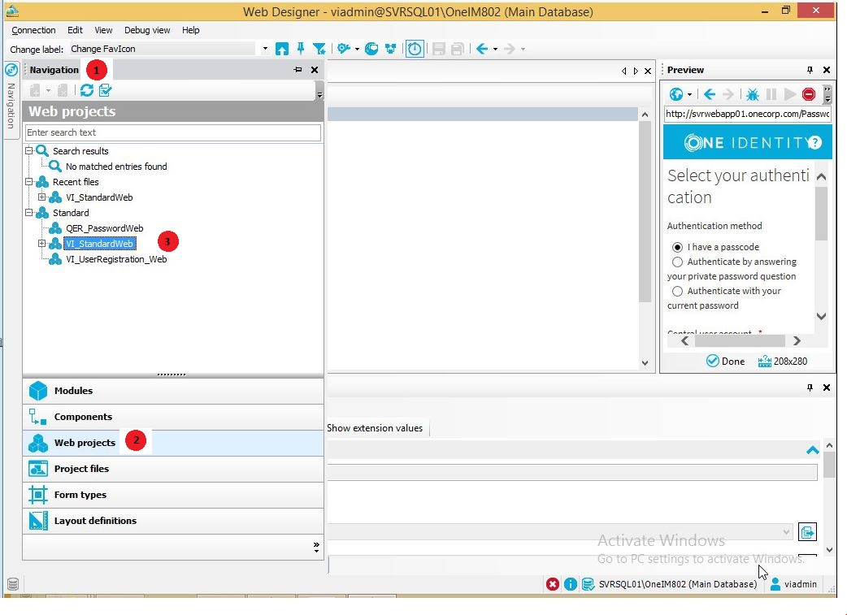Expand VI_StandardWeb under Recent files

(x=41, y=197)
